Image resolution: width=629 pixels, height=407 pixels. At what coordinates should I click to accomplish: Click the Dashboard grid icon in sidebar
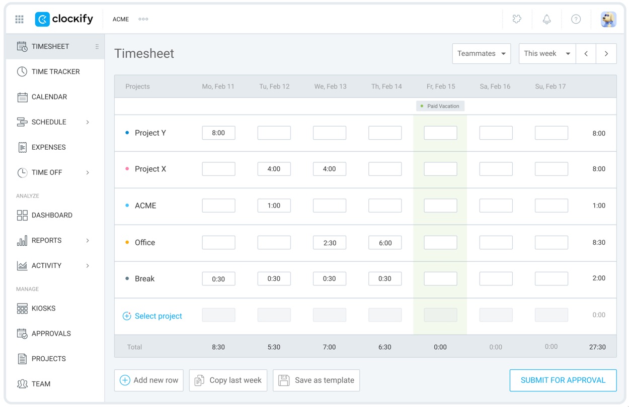pyautogui.click(x=22, y=216)
